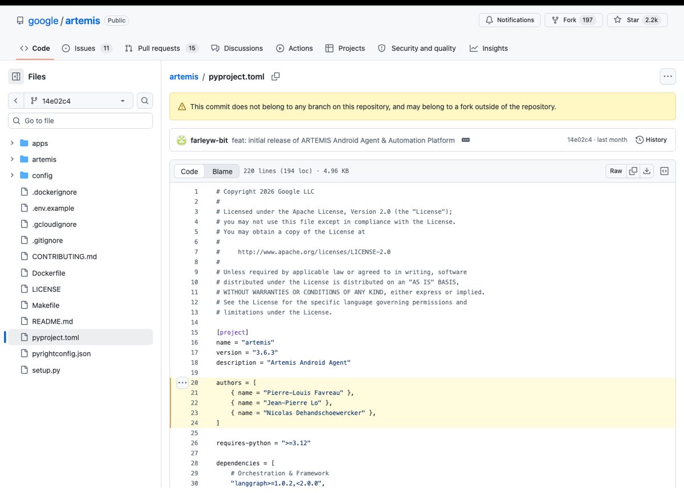Click the search files magnifier icon

[145, 101]
